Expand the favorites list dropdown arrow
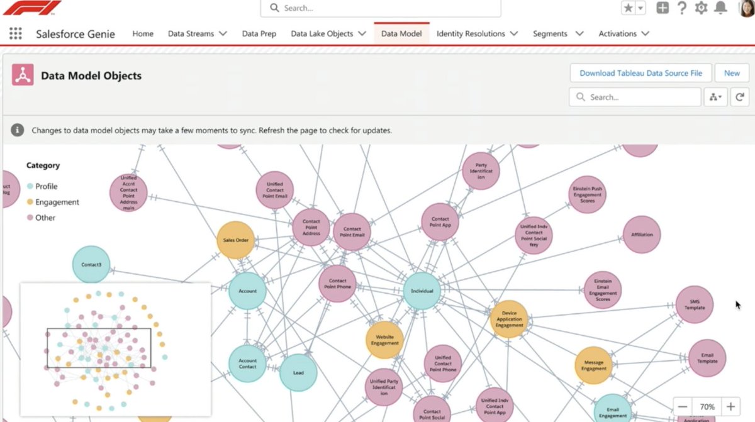 641,8
